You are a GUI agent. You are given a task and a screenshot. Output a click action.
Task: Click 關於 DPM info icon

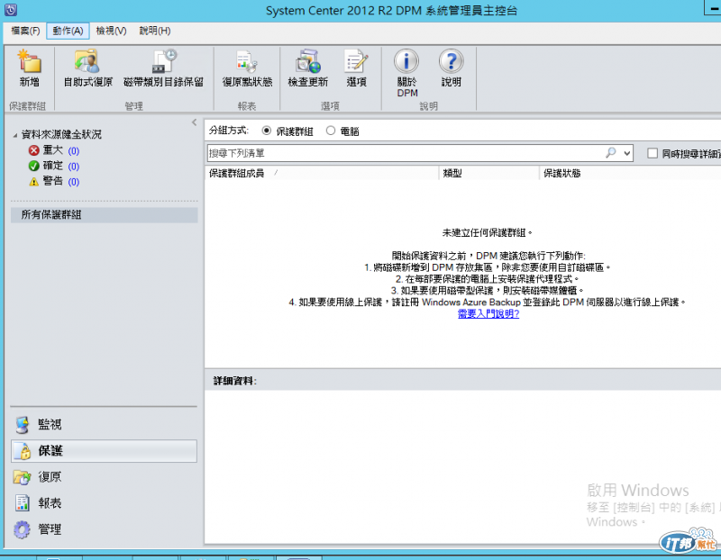[406, 61]
